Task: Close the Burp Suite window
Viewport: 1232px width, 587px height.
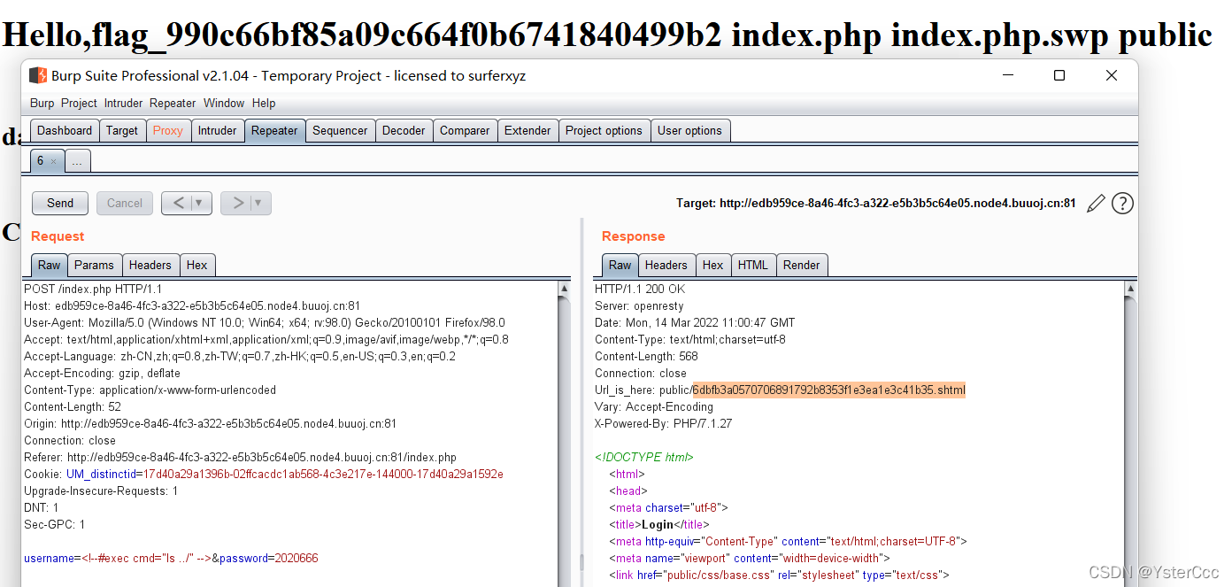Action: coord(1112,75)
